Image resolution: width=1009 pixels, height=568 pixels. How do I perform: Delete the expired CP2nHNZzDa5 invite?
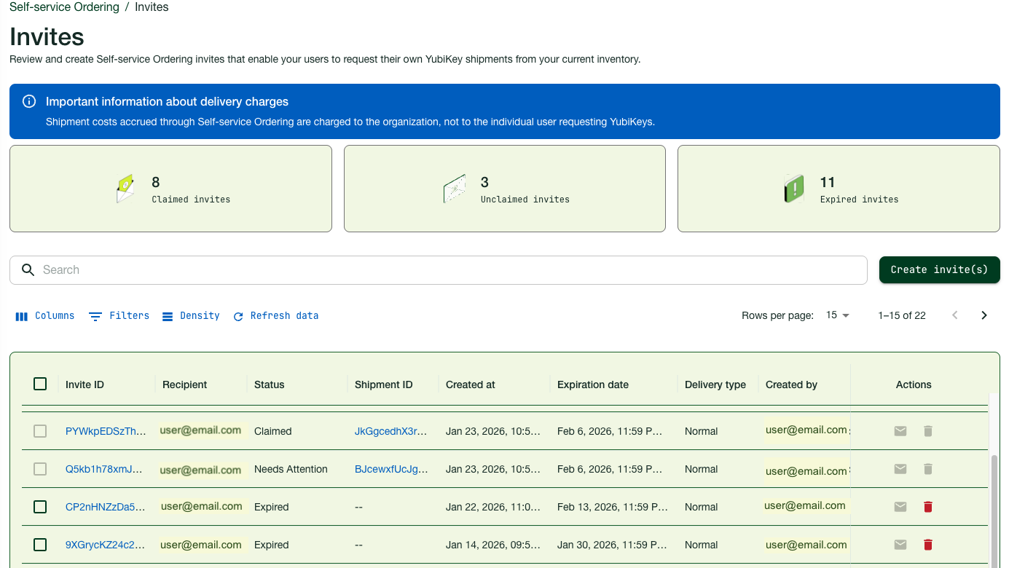927,507
